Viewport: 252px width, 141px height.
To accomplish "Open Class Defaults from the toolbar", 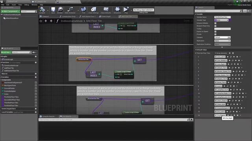I will (106, 10).
